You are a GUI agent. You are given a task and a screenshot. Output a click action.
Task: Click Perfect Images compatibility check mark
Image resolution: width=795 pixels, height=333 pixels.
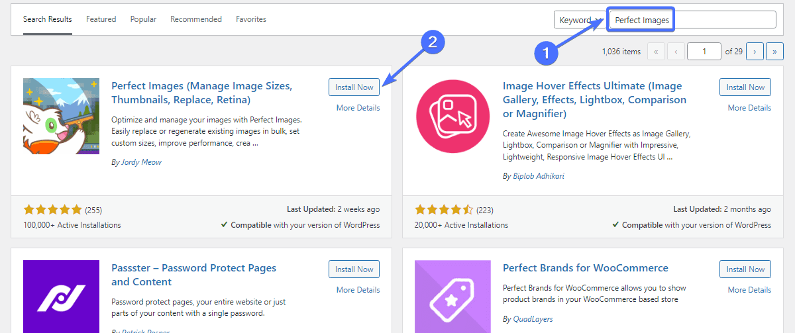(225, 225)
